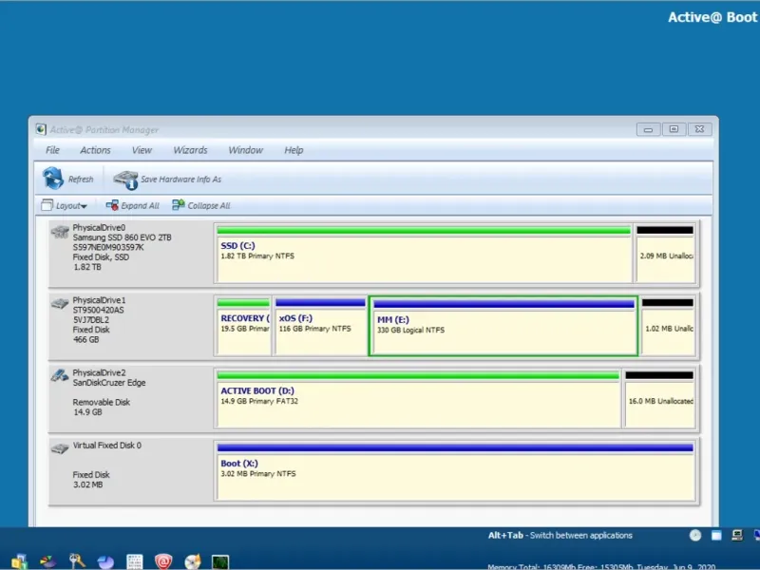Click Removable Disk label under PhysicalDrive2
Viewport: 760px width, 570px height.
coord(102,402)
